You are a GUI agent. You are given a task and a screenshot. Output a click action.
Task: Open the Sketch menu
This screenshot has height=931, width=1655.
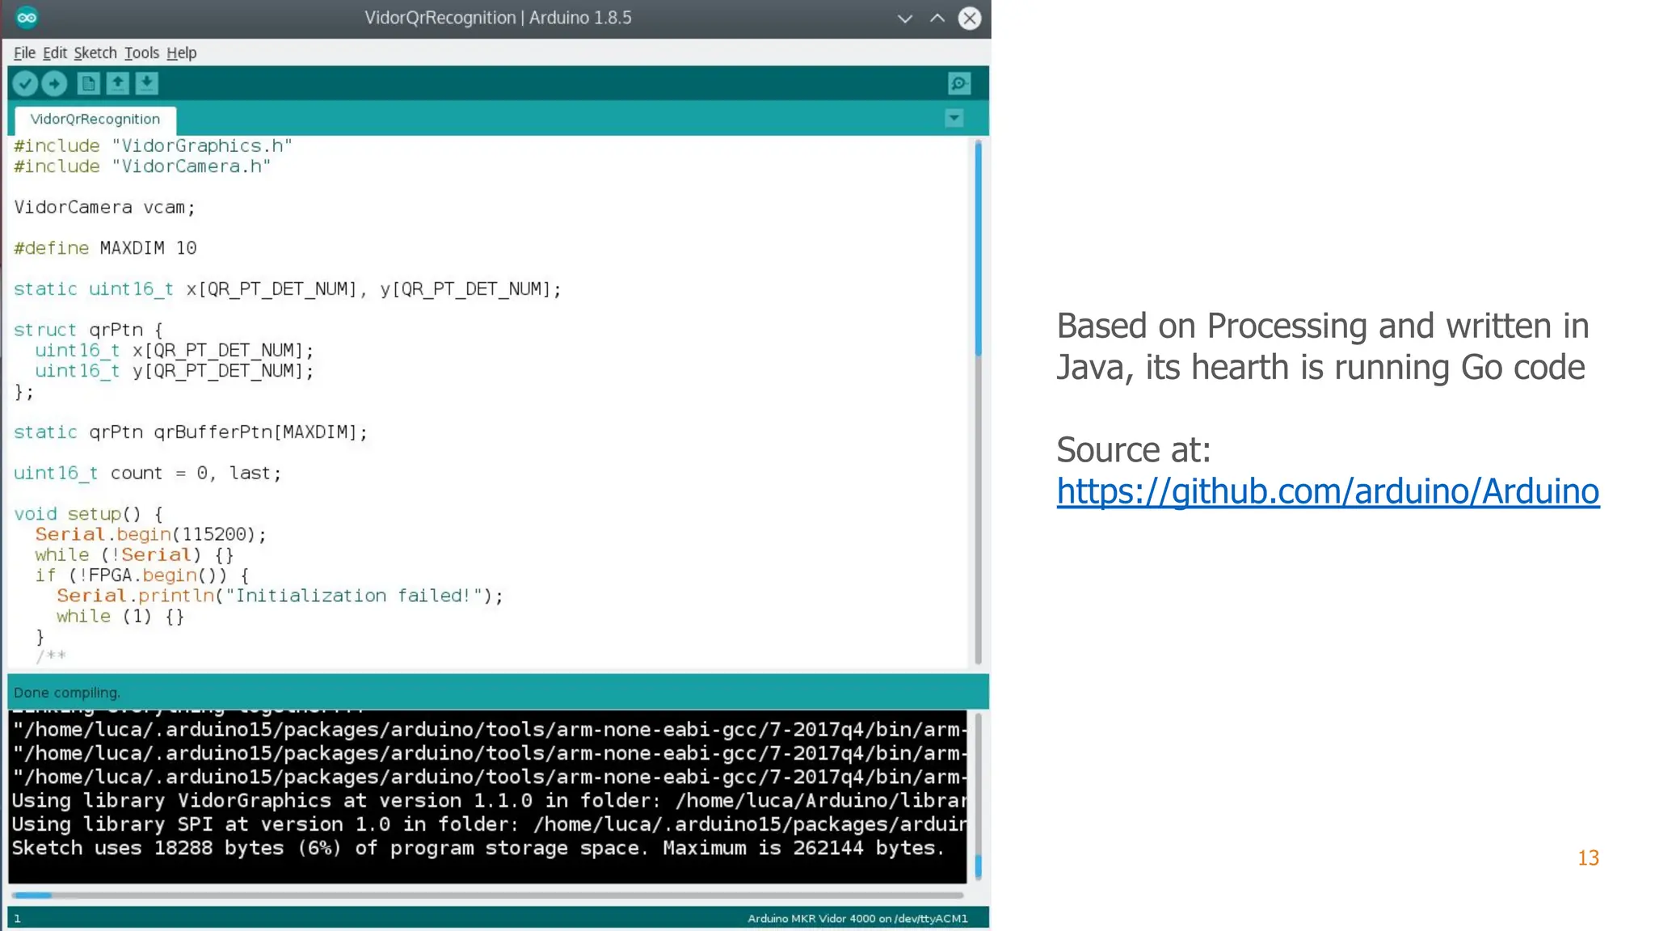[x=95, y=53]
